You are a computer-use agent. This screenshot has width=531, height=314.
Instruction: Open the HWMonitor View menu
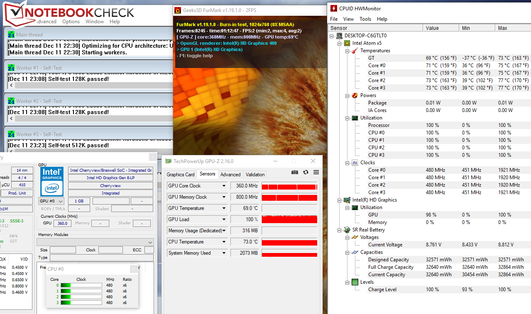[348, 19]
